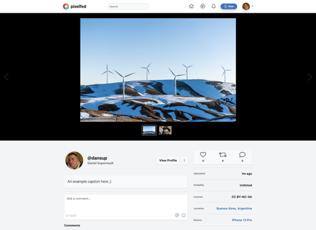Select the second carousel thumbnail
316x230 pixels.
tap(166, 130)
